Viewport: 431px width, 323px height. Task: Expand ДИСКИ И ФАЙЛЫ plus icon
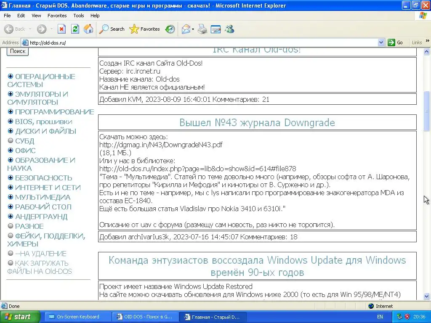tap(11, 131)
